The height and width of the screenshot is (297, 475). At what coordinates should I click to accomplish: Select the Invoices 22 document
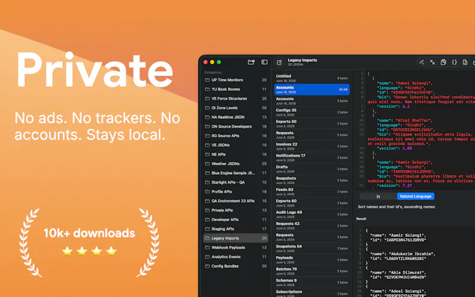tap(312, 146)
